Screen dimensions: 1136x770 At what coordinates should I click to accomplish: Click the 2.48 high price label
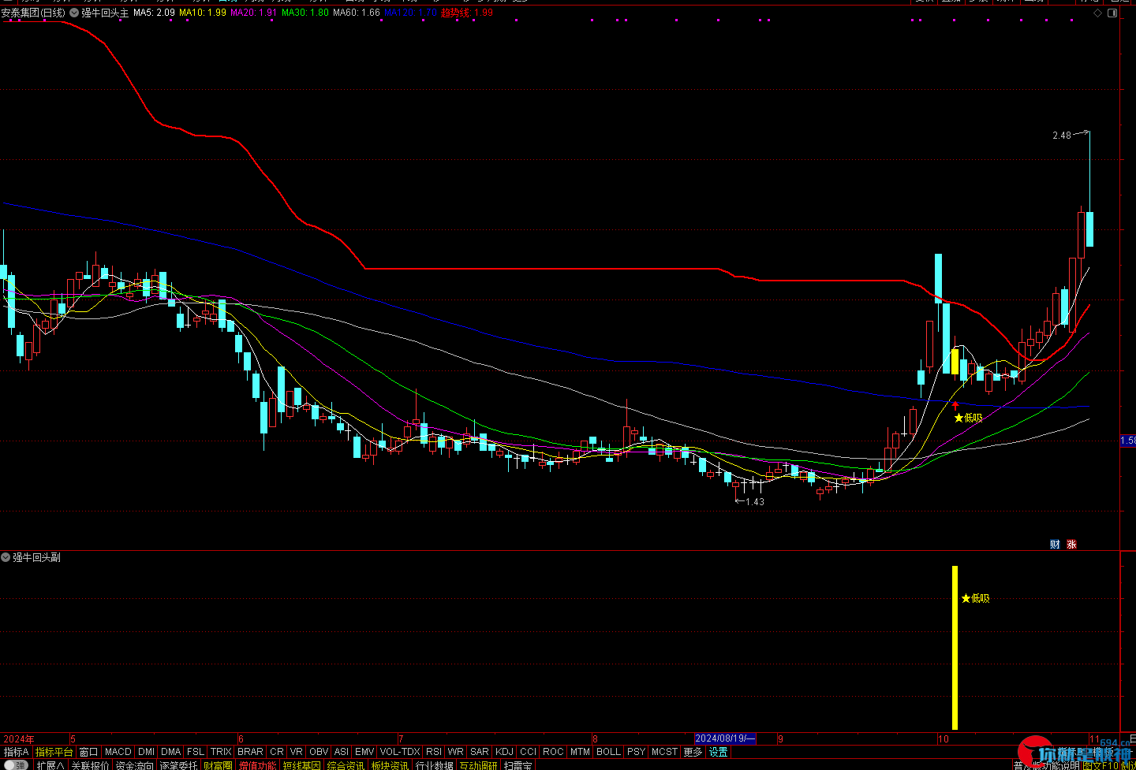pos(1062,136)
